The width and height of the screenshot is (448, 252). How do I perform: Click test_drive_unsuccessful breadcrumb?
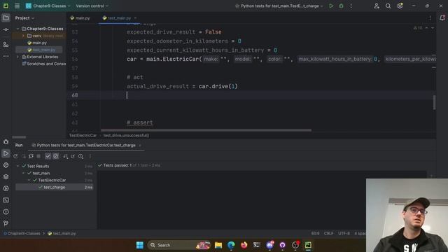[126, 135]
